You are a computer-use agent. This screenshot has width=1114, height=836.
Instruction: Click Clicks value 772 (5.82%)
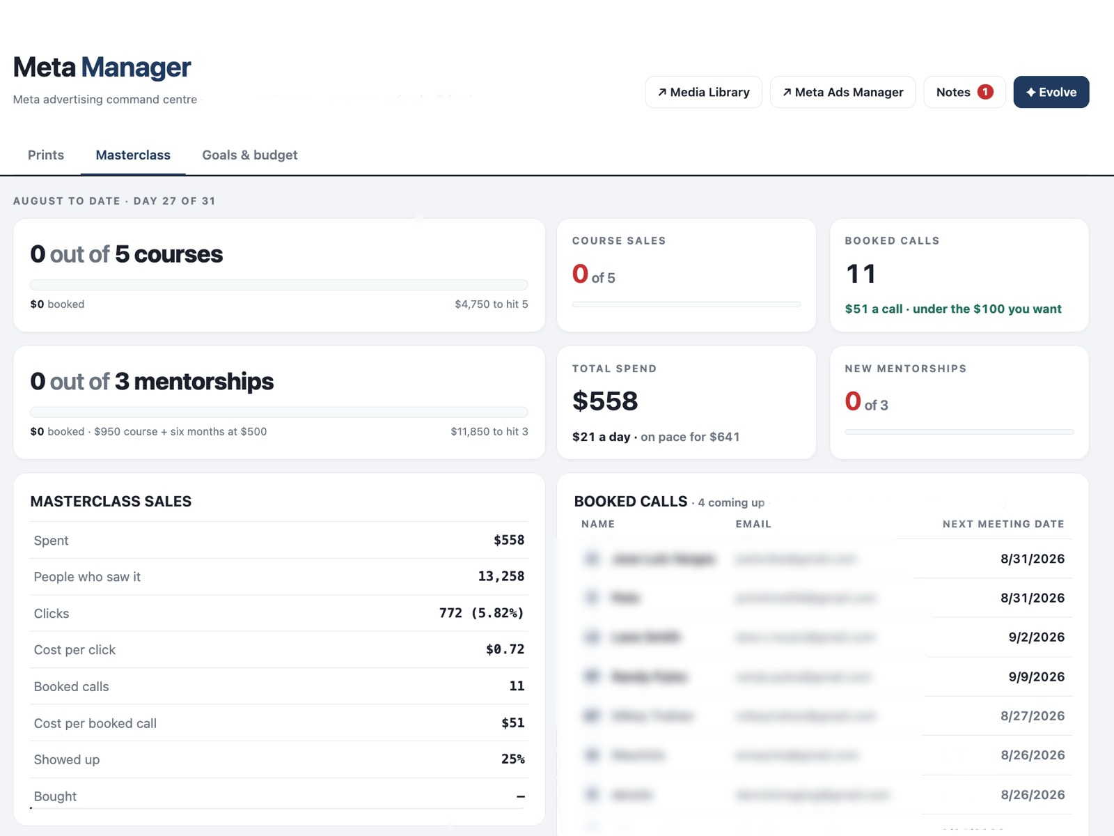pyautogui.click(x=481, y=613)
